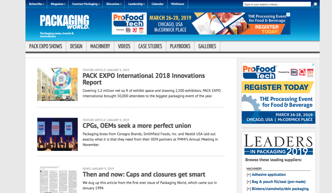Open the Education dropdown menu
The image size is (332, 193).
pyautogui.click(x=114, y=4)
